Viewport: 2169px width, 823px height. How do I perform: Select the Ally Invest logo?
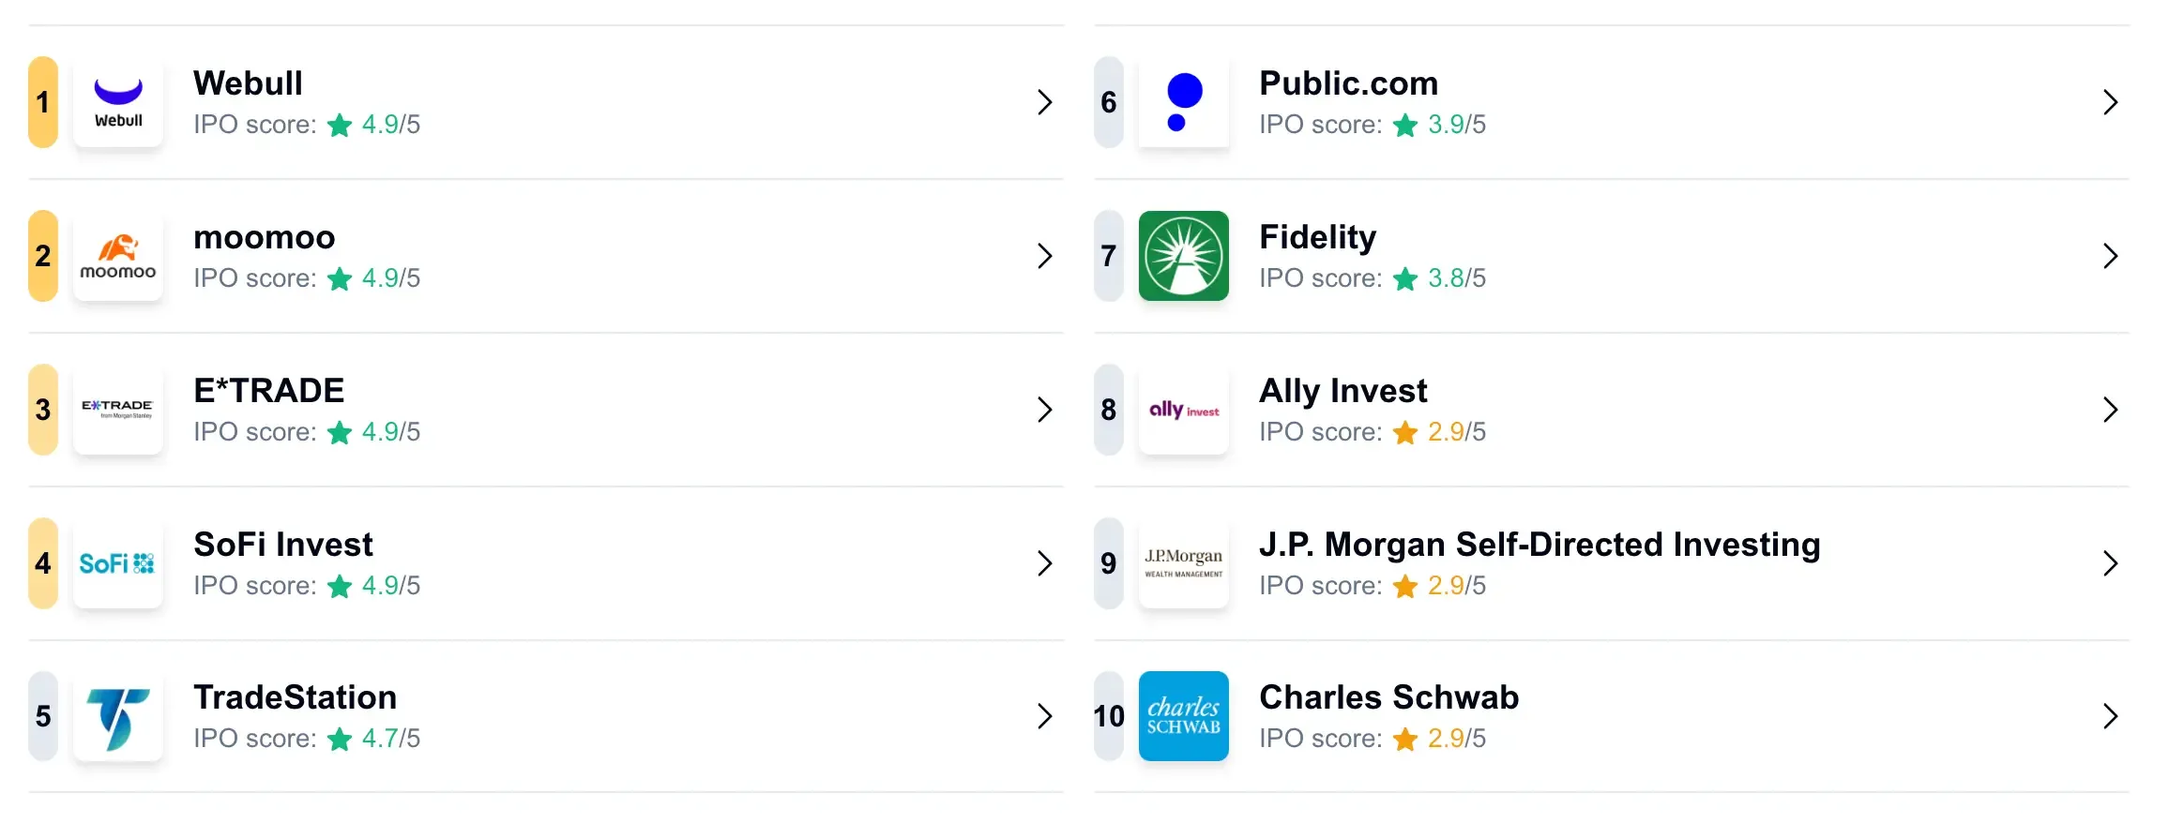point(1184,410)
